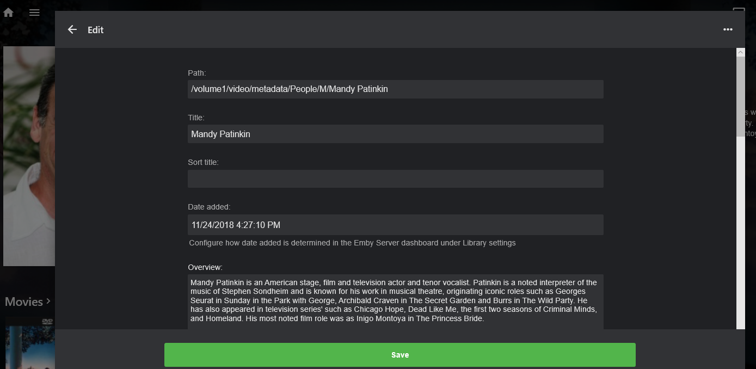Image resolution: width=756 pixels, height=369 pixels.
Task: Open the three-dot more options menu
Action: click(728, 29)
